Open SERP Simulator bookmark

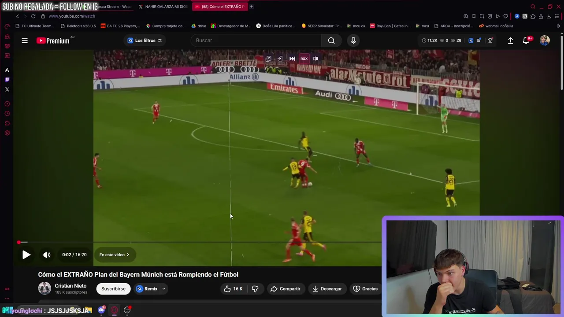pos(322,26)
